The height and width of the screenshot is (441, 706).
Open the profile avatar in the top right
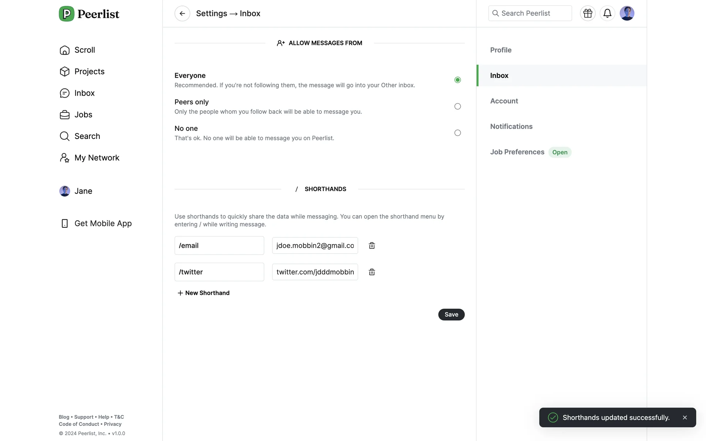627,14
